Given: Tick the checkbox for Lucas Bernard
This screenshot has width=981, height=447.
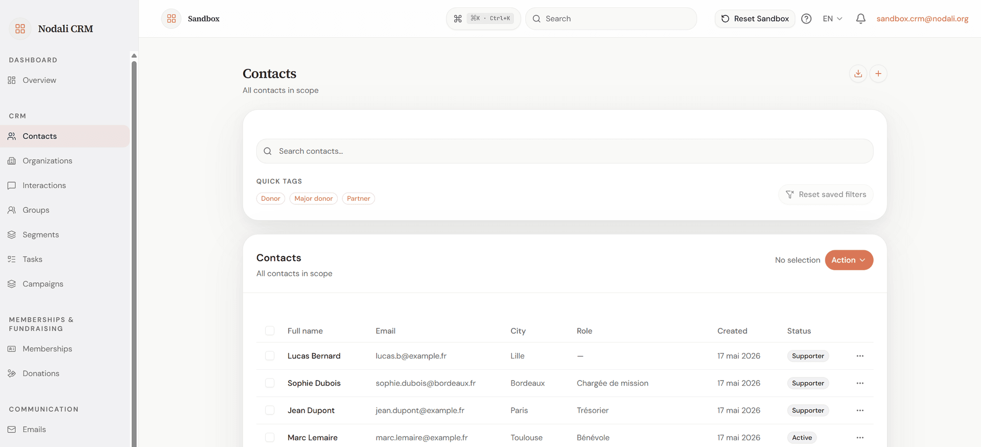Looking at the screenshot, I should [270, 356].
